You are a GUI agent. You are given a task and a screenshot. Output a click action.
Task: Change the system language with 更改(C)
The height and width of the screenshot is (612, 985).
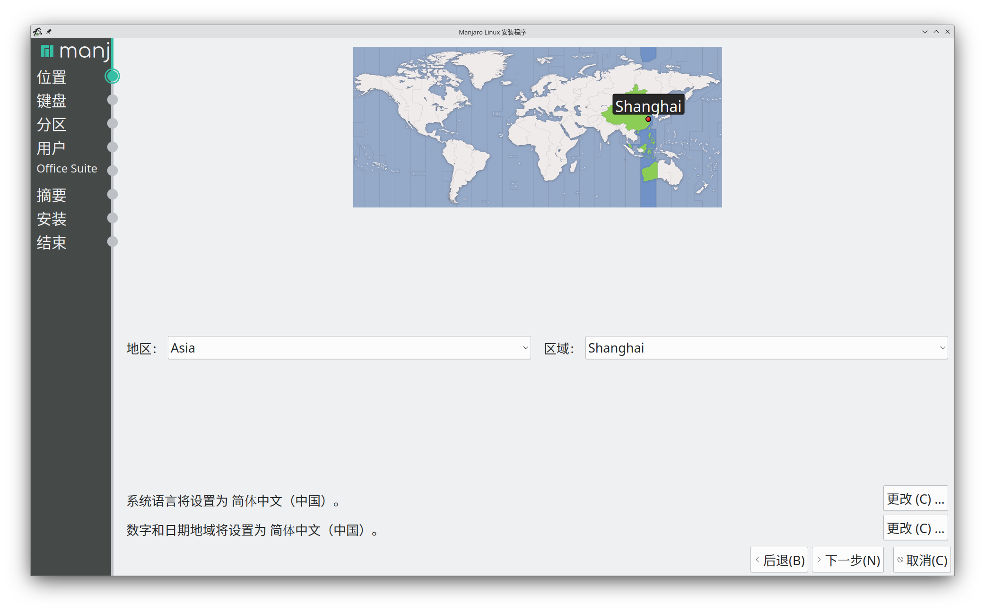[915, 499]
